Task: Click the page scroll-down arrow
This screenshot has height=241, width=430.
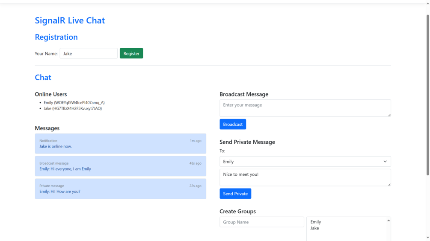Action: (x=427, y=238)
